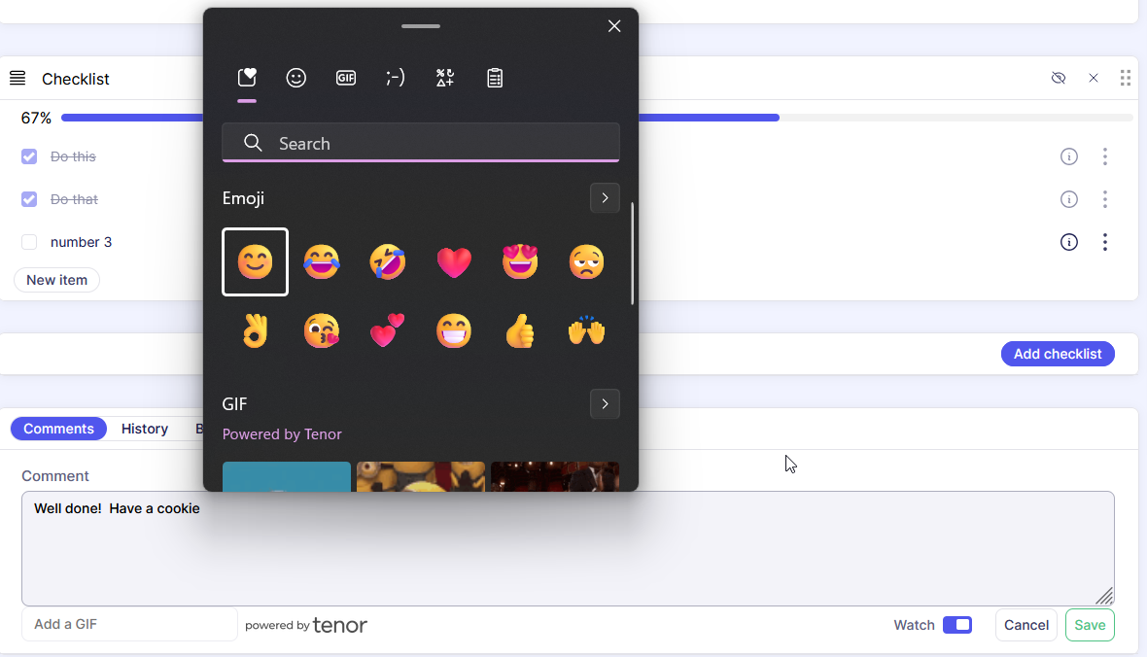Hide completed items with crossed-eye icon

point(1059,79)
